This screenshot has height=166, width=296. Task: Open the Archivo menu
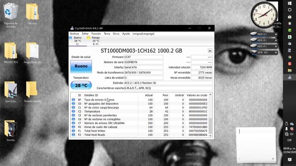74,34
